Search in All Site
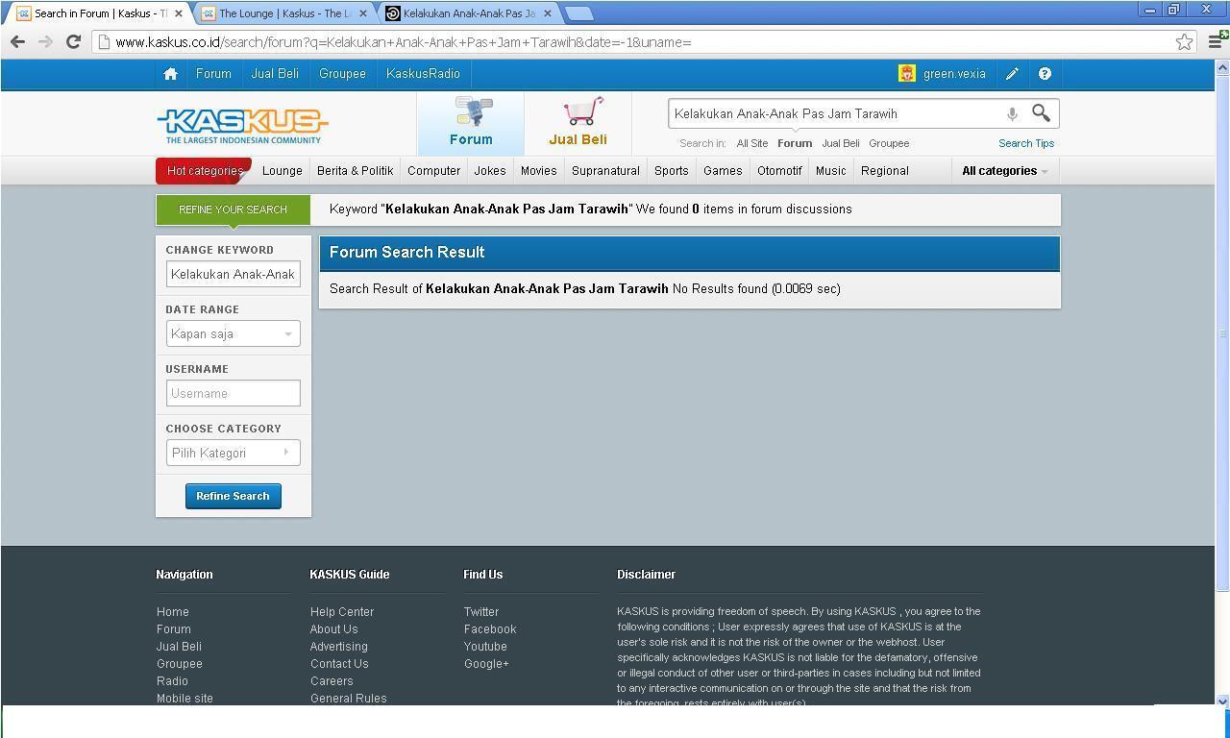The width and height of the screenshot is (1230, 738). (x=751, y=143)
